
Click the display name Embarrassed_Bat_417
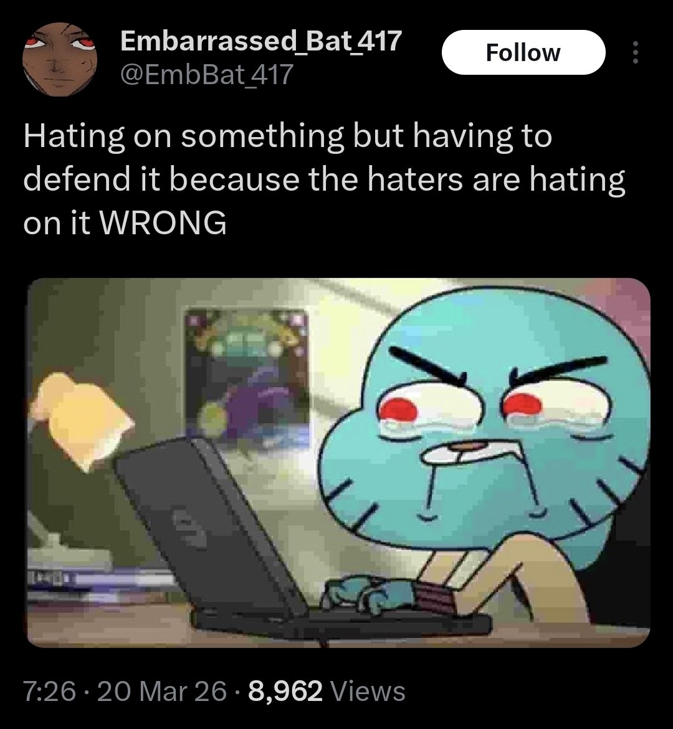261,41
